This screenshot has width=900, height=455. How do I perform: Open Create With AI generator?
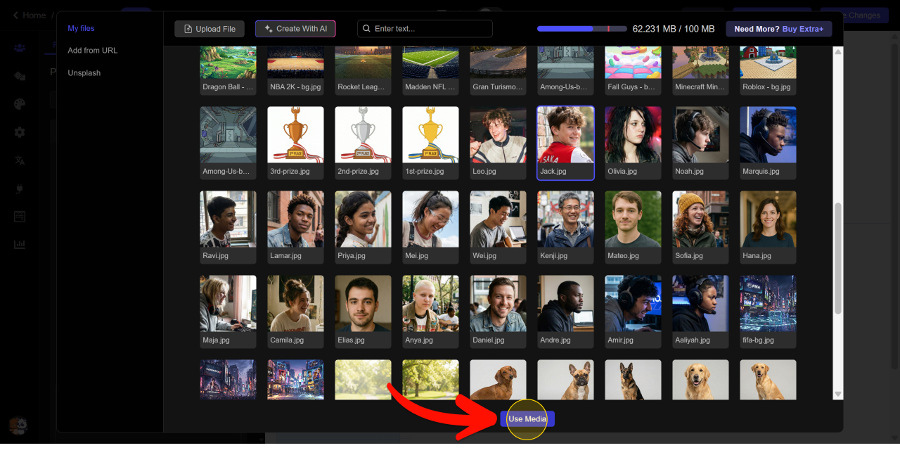[x=295, y=29]
